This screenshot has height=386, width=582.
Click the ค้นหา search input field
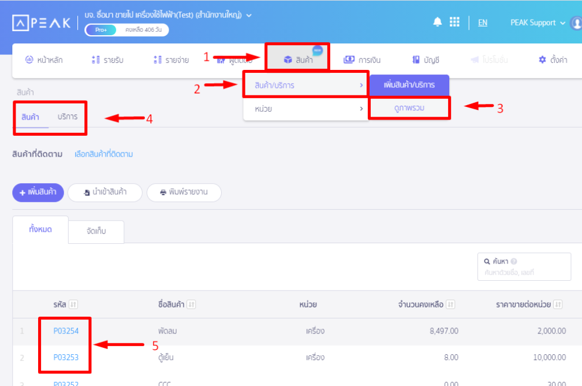pos(524,272)
